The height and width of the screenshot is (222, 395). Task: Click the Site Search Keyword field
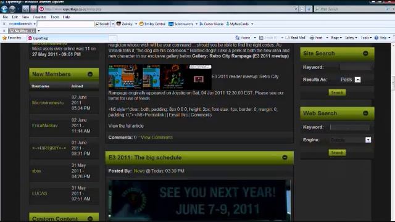pos(355,67)
